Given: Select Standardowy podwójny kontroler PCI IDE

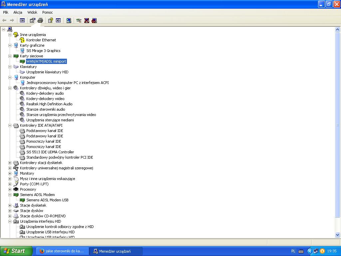Looking at the screenshot, I should 60,157.
